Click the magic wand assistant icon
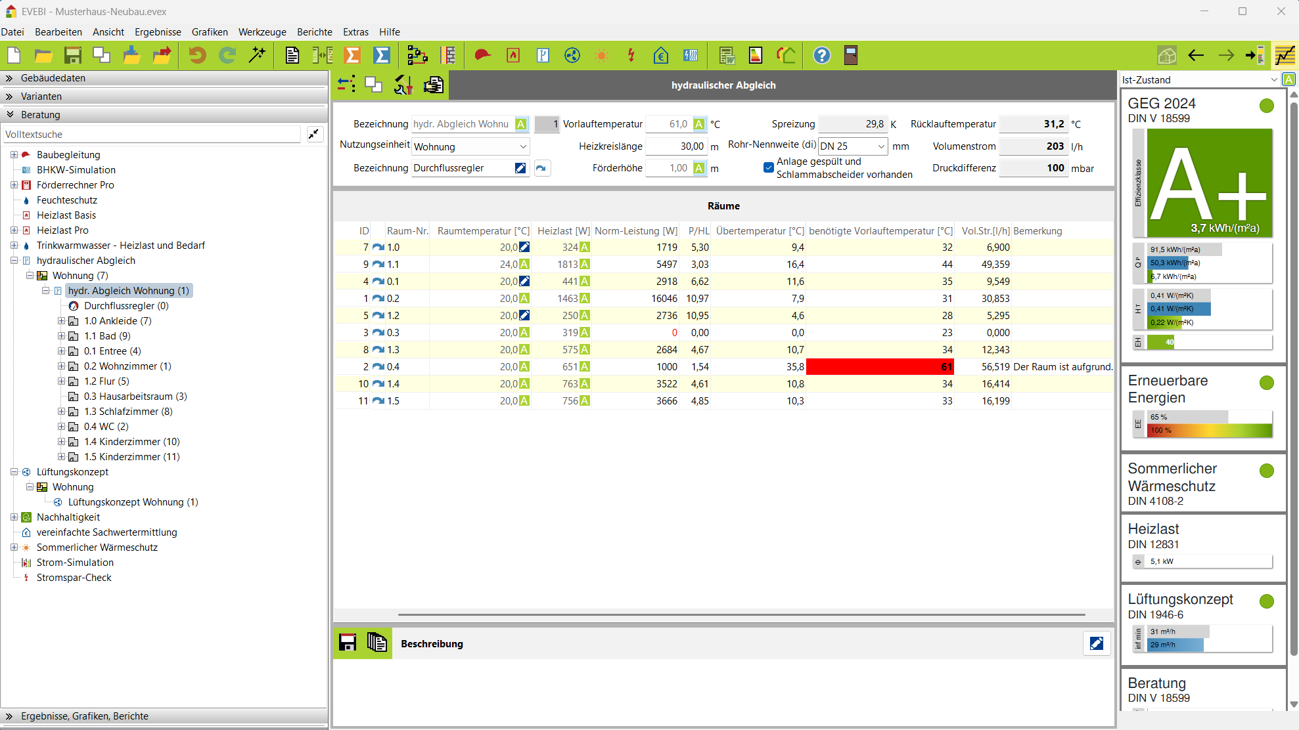This screenshot has height=730, width=1299. (257, 56)
